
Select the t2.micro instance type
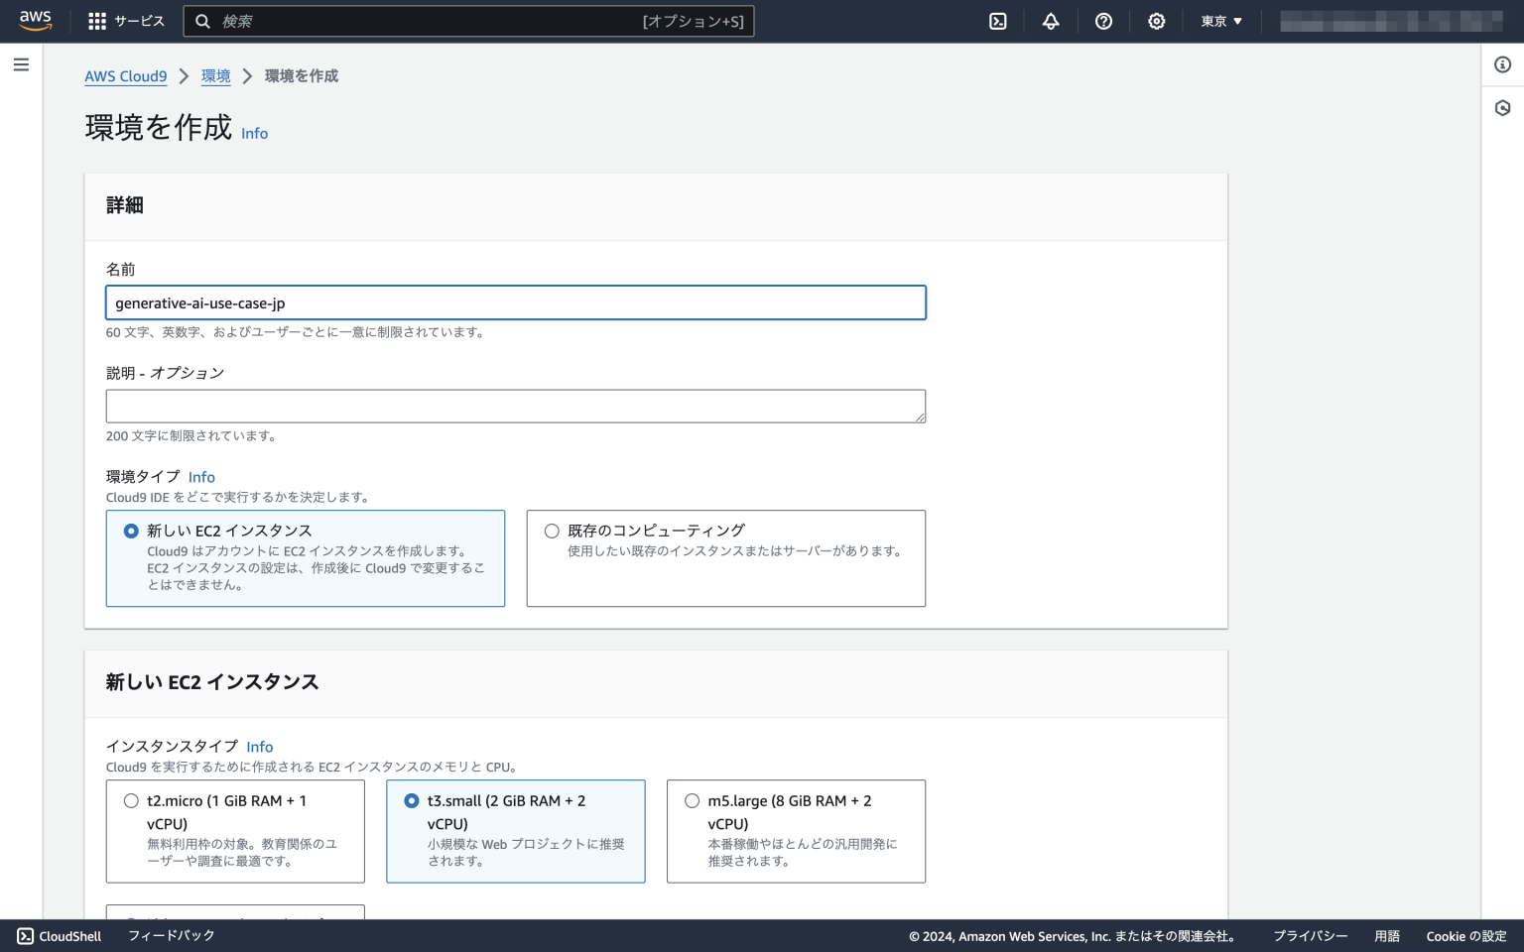pos(131,800)
